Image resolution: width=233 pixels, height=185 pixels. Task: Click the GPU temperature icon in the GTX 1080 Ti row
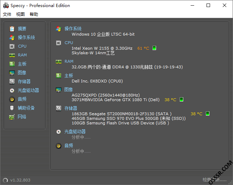point(181,99)
